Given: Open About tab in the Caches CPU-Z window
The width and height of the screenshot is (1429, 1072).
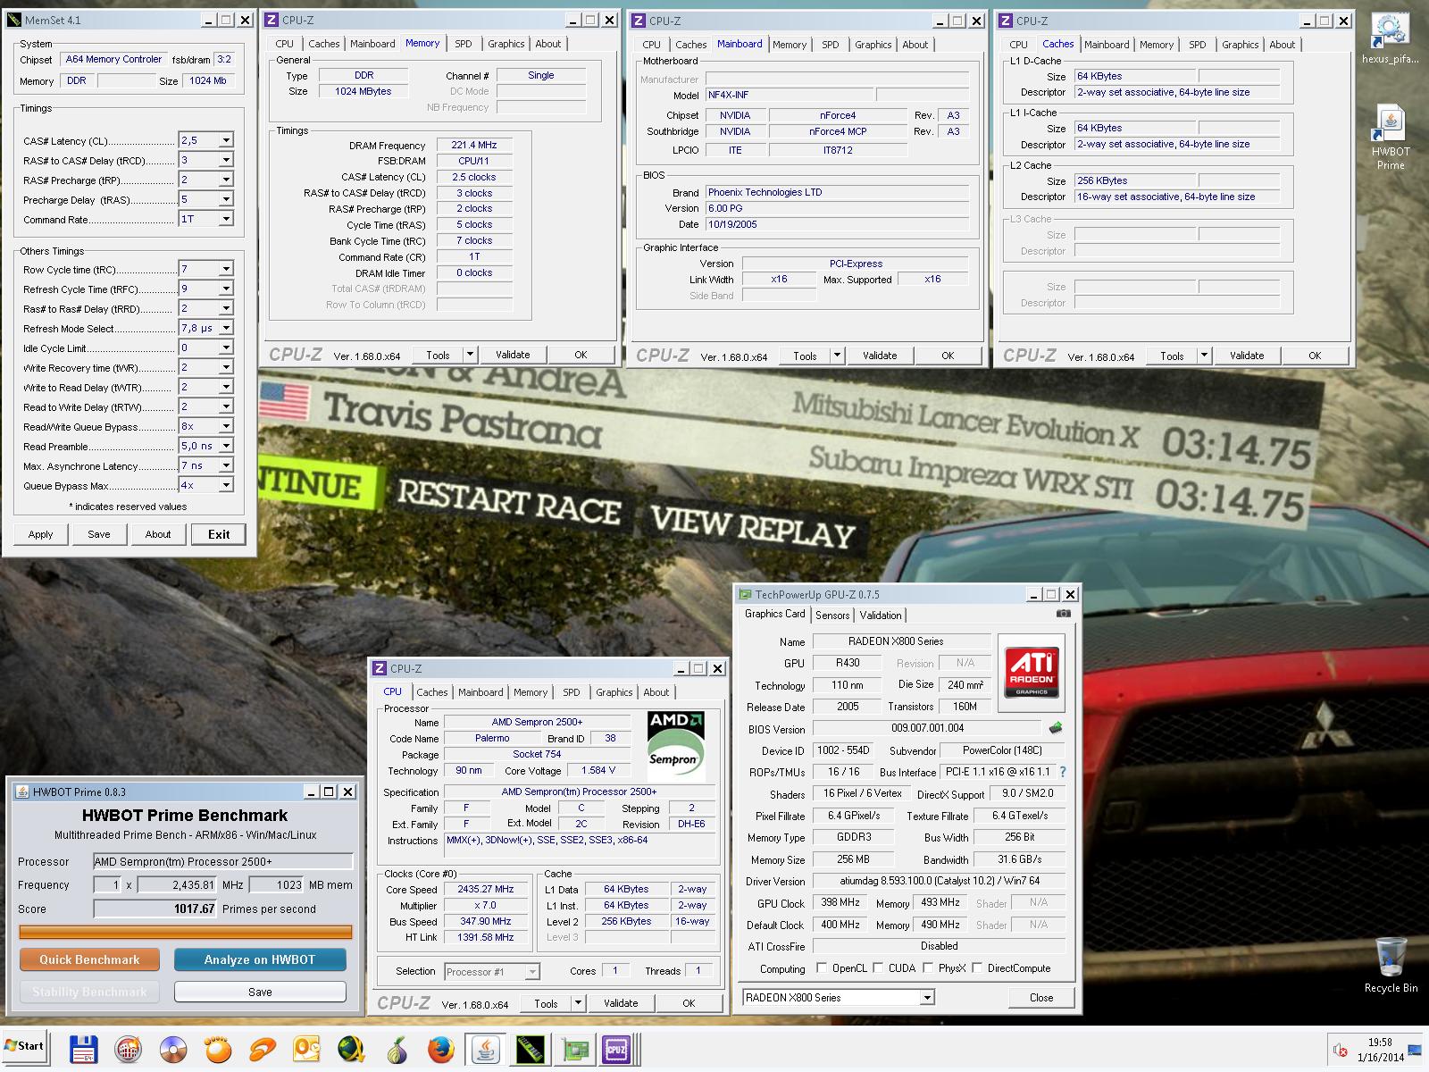Looking at the screenshot, I should click(x=1282, y=45).
